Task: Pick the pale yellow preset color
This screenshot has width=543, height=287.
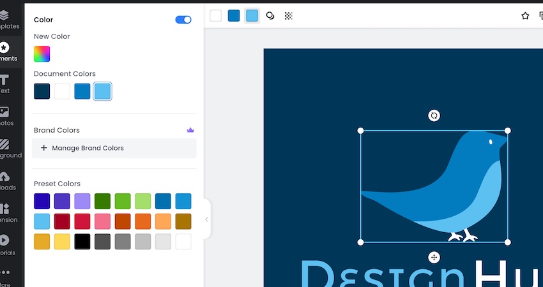Action: [x=62, y=241]
